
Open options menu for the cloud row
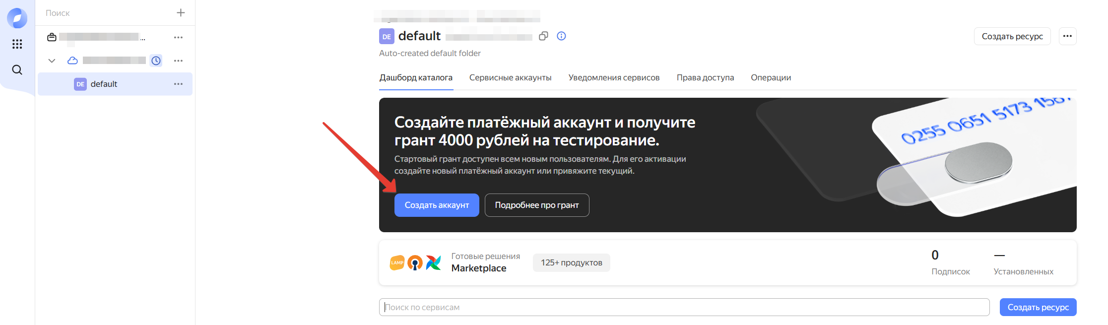pos(178,61)
